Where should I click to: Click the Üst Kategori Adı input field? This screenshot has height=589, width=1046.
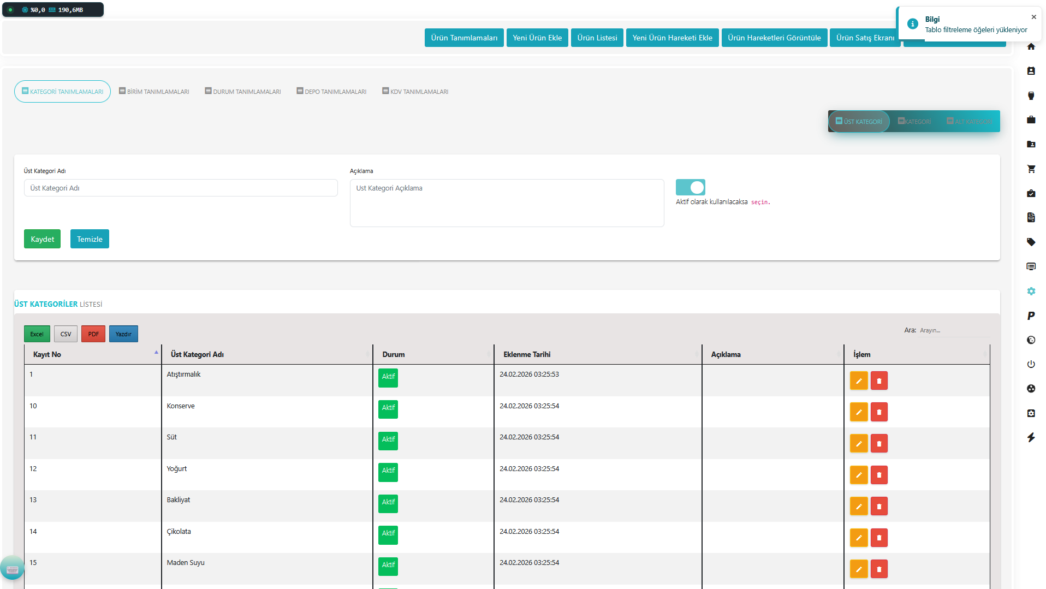click(181, 188)
